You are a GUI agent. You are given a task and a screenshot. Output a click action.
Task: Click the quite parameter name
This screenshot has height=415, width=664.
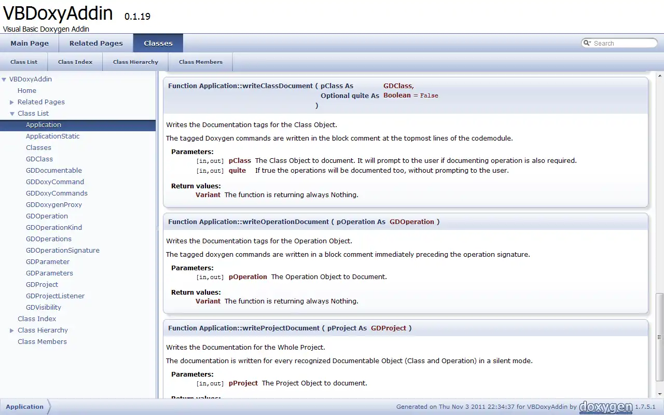[237, 171]
